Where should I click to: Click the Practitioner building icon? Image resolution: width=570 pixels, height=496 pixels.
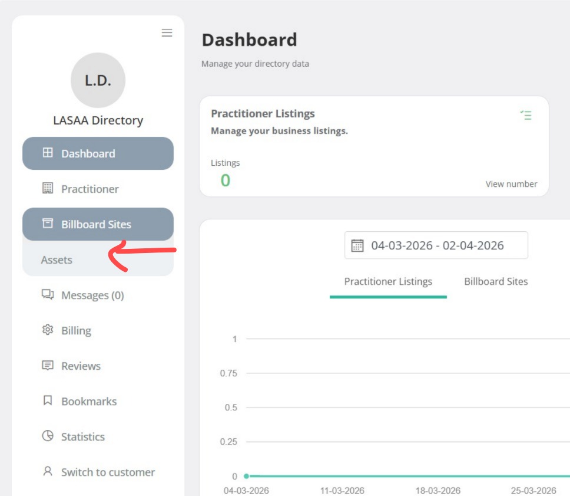pyautogui.click(x=48, y=189)
